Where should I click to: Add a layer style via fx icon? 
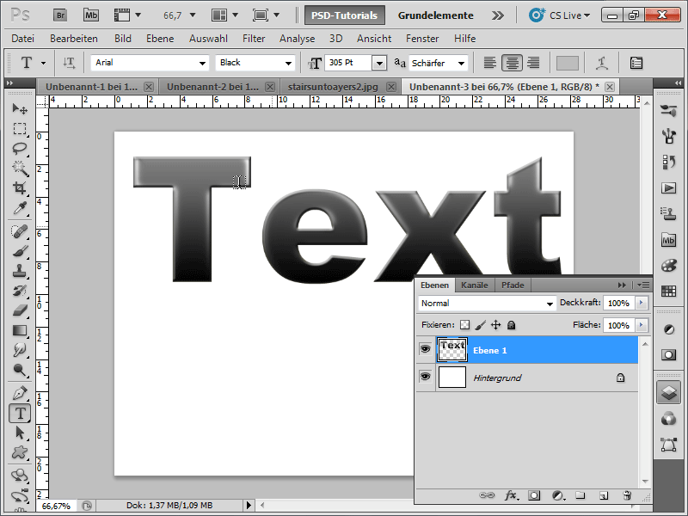[511, 495]
